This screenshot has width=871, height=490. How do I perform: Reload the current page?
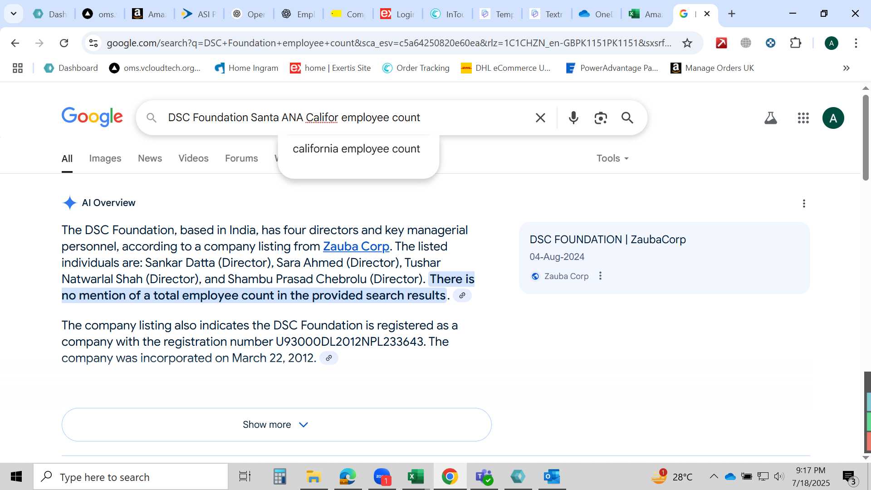pos(64,43)
